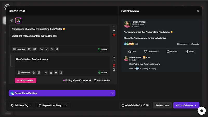The image size is (208, 117).
Task: Open the chat support bubble
Action: point(202,111)
